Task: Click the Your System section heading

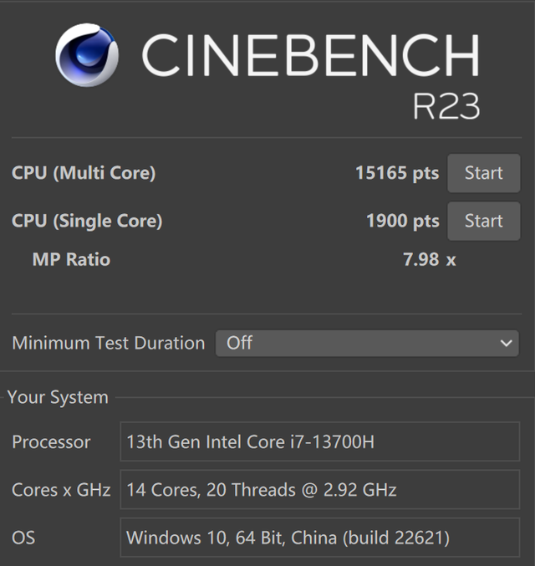Action: coord(58,397)
